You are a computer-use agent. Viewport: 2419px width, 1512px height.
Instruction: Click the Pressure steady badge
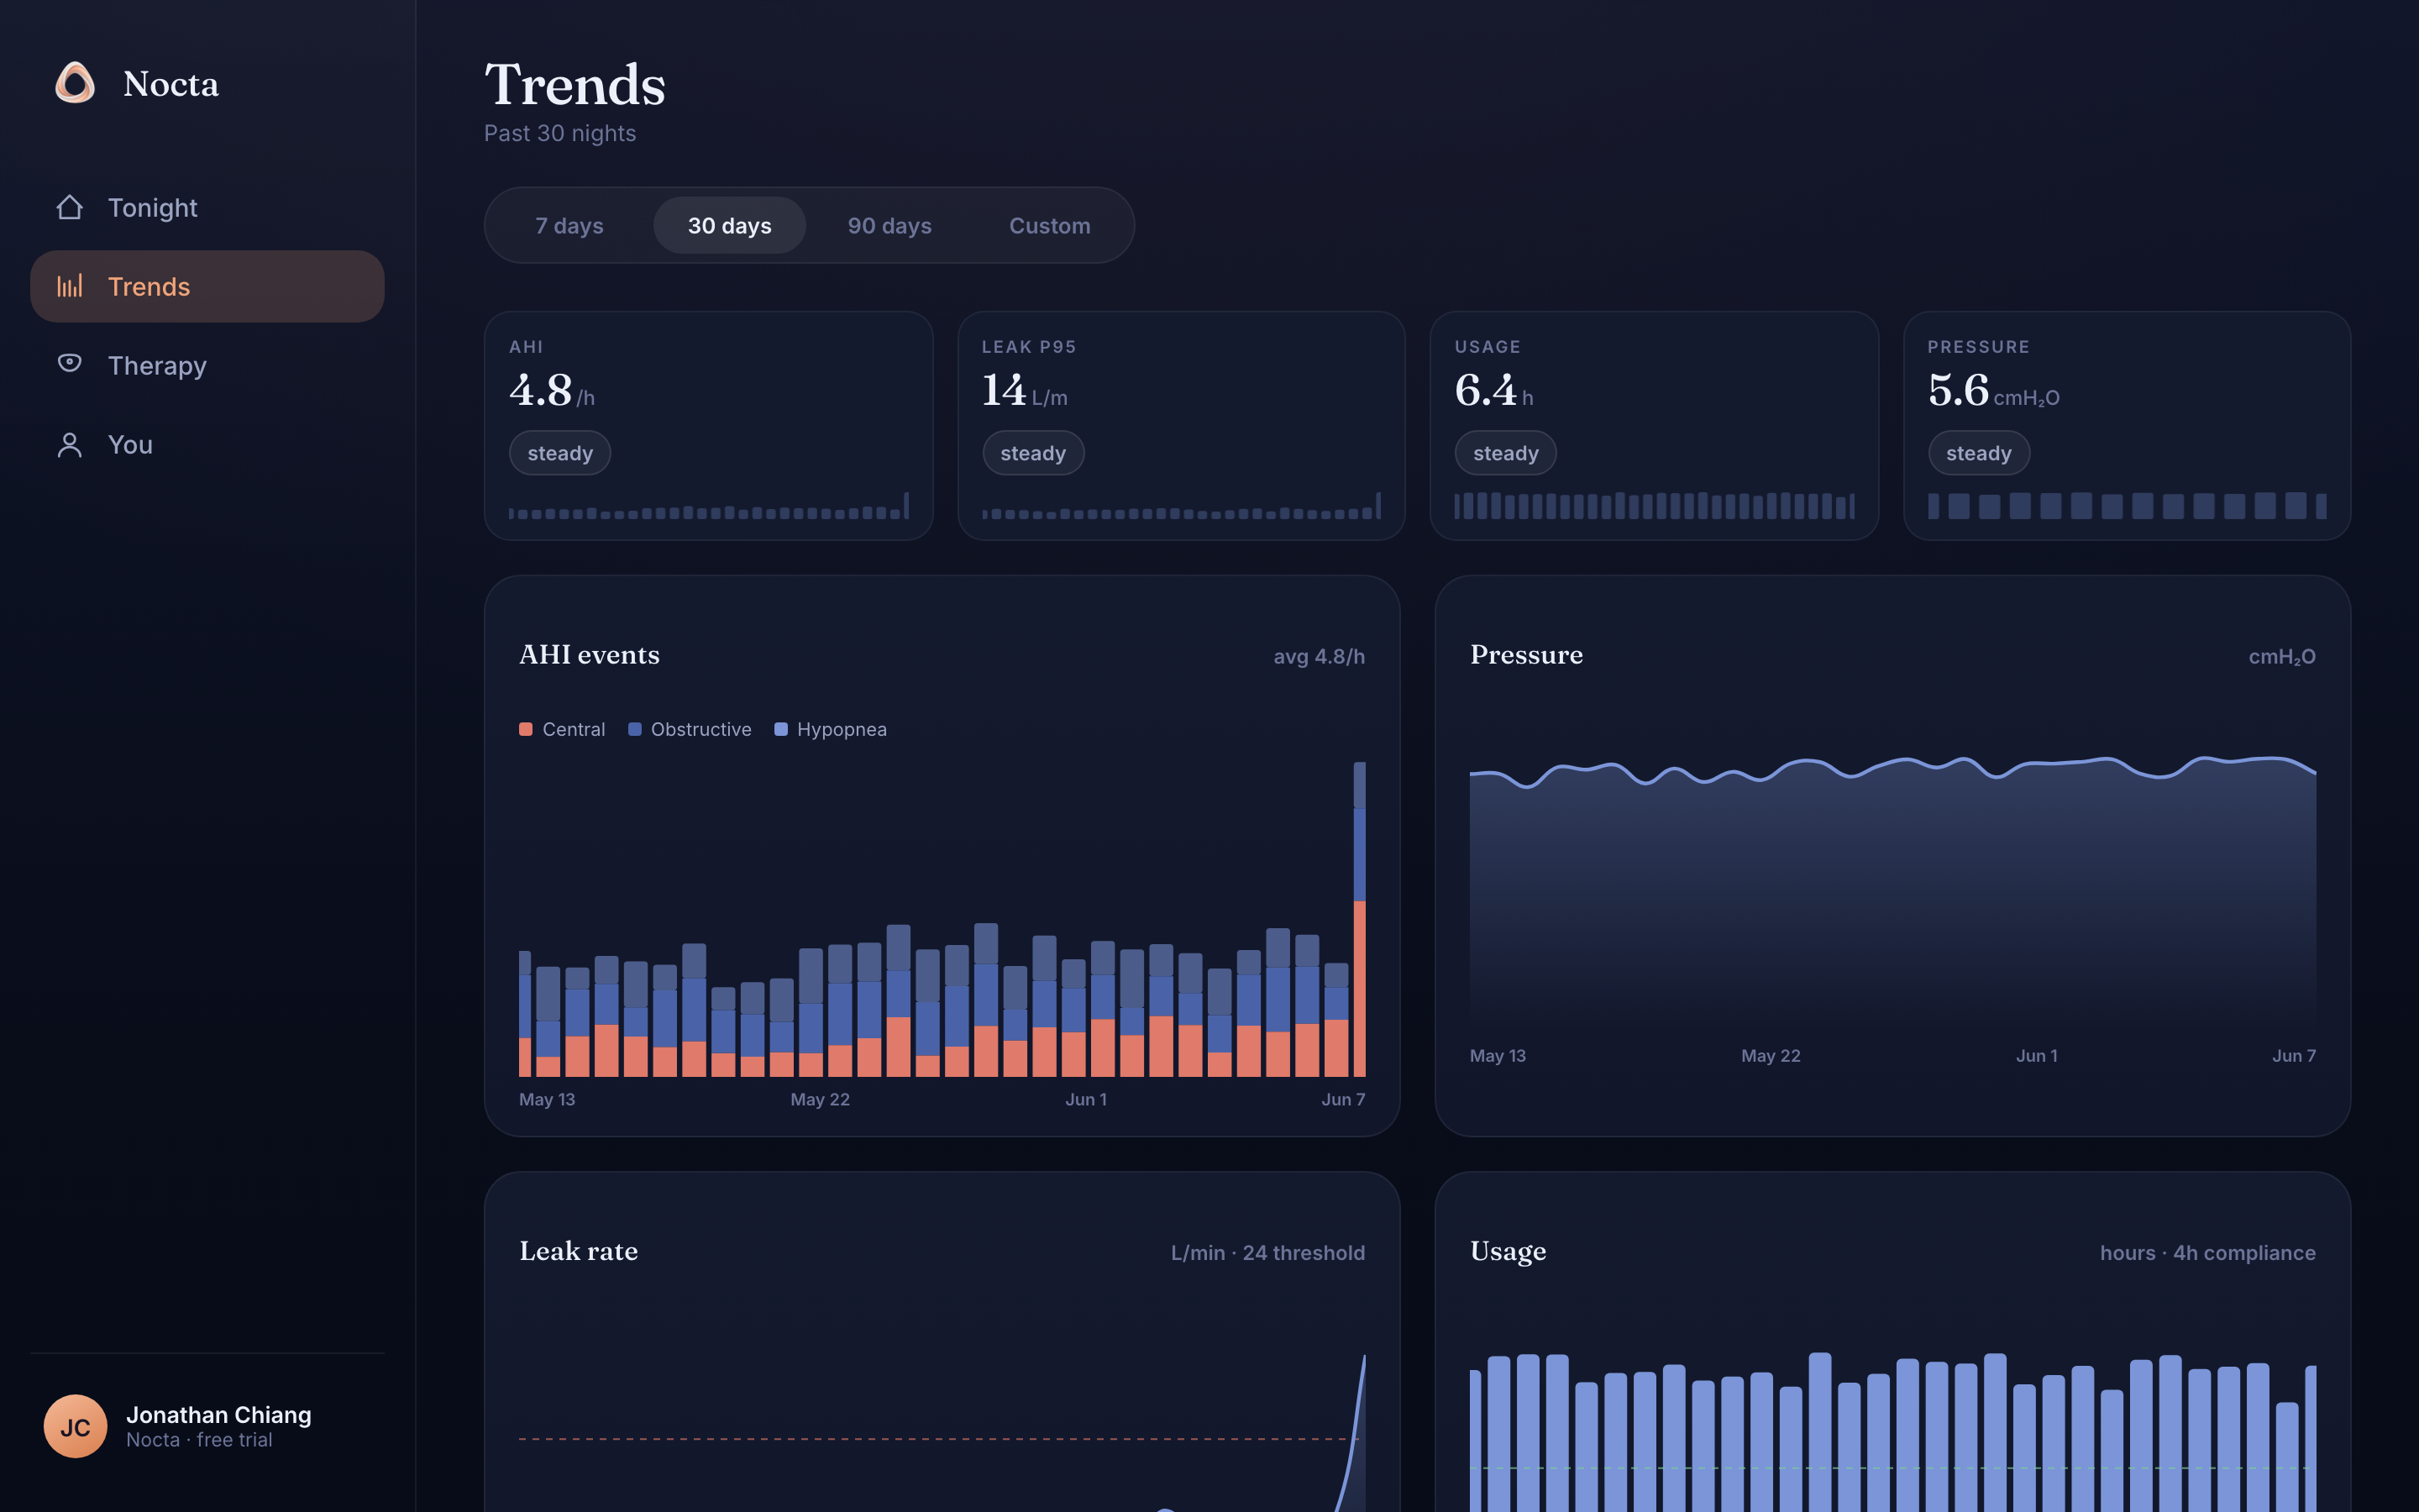pyautogui.click(x=1978, y=453)
